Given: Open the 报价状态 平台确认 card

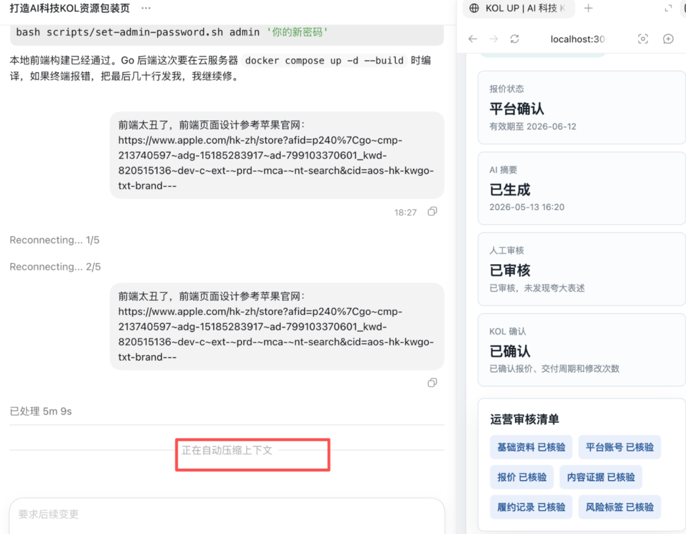Looking at the screenshot, I should 582,107.
